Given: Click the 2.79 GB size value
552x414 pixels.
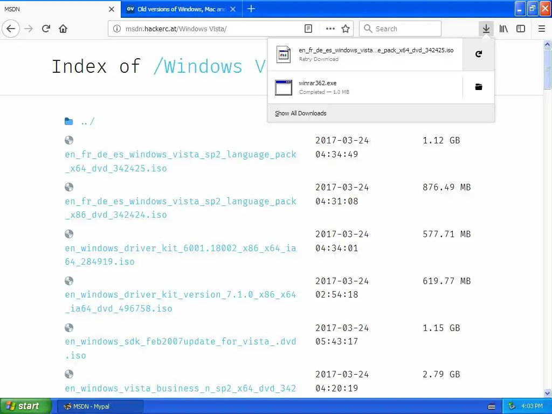Looking at the screenshot, I should (x=441, y=374).
